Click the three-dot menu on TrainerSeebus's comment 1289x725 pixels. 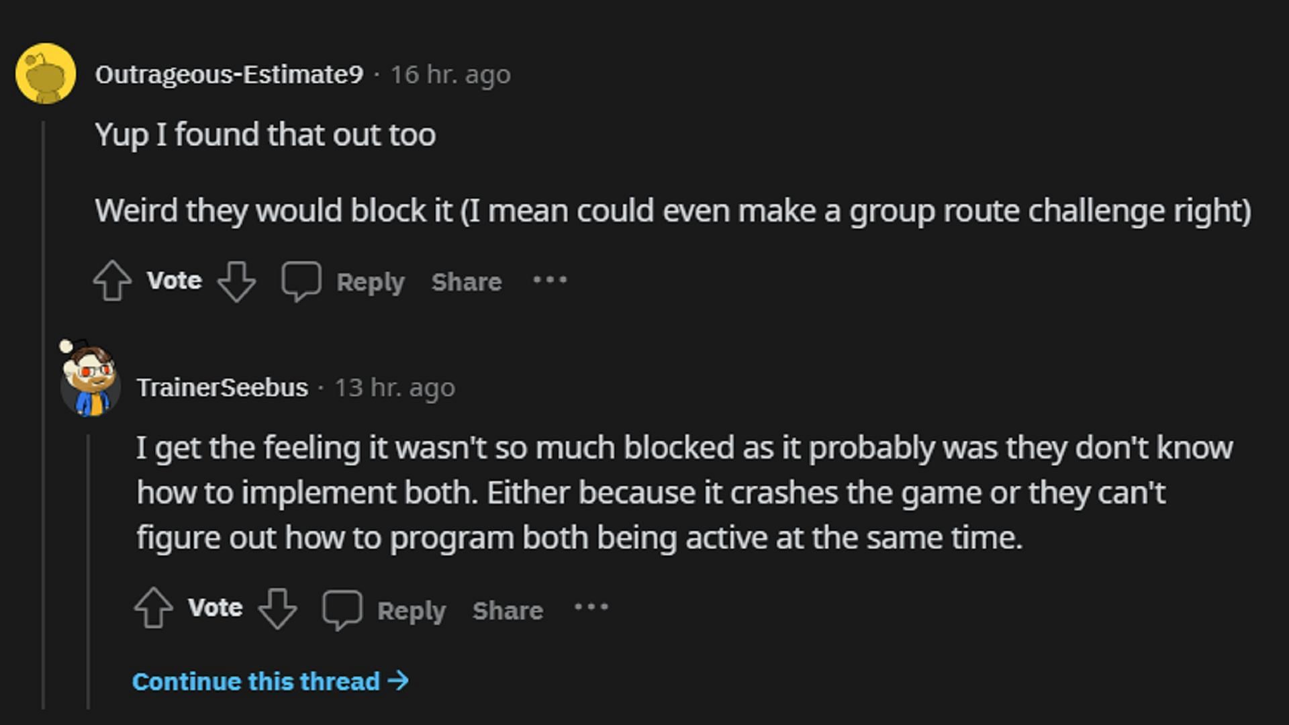[x=591, y=610]
